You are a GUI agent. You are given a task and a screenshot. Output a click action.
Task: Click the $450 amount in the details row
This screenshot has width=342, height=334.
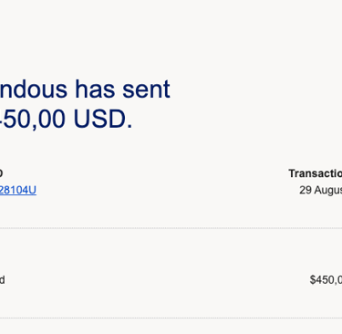(x=326, y=280)
